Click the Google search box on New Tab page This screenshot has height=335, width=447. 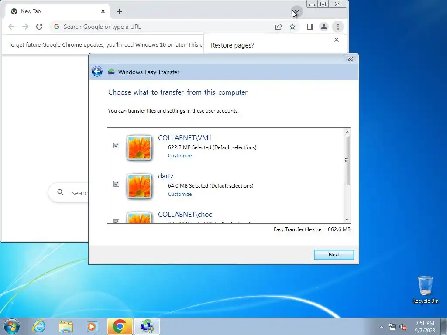(69, 193)
